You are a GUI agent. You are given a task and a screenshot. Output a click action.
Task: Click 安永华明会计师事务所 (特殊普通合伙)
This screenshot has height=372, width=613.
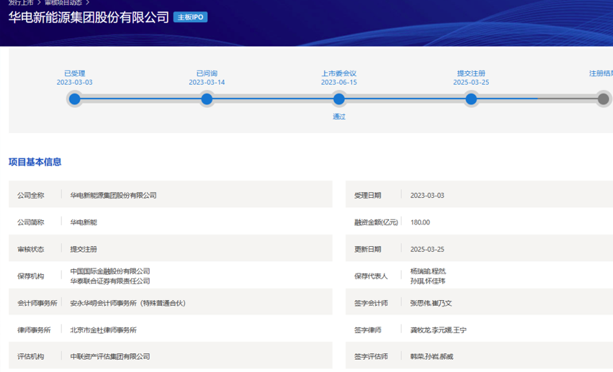pos(128,303)
